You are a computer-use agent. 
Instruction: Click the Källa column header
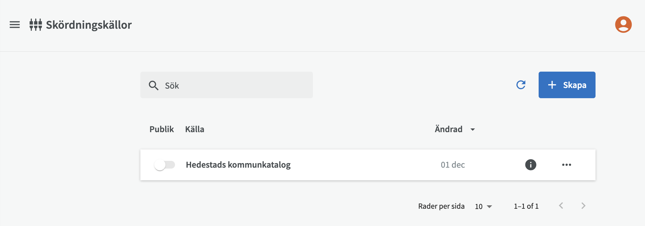(x=194, y=129)
